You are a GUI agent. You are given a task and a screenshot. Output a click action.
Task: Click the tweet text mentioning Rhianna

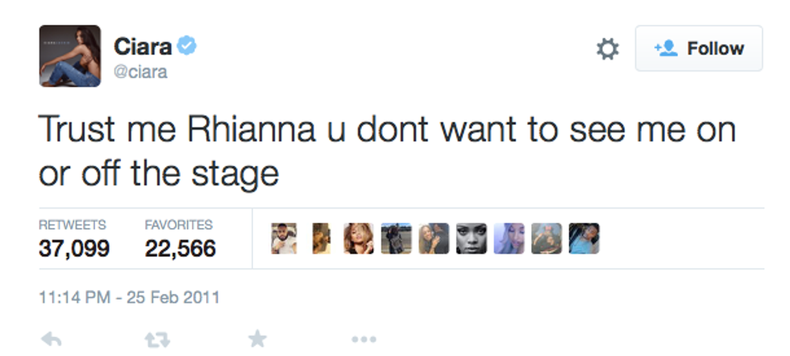[x=387, y=151]
